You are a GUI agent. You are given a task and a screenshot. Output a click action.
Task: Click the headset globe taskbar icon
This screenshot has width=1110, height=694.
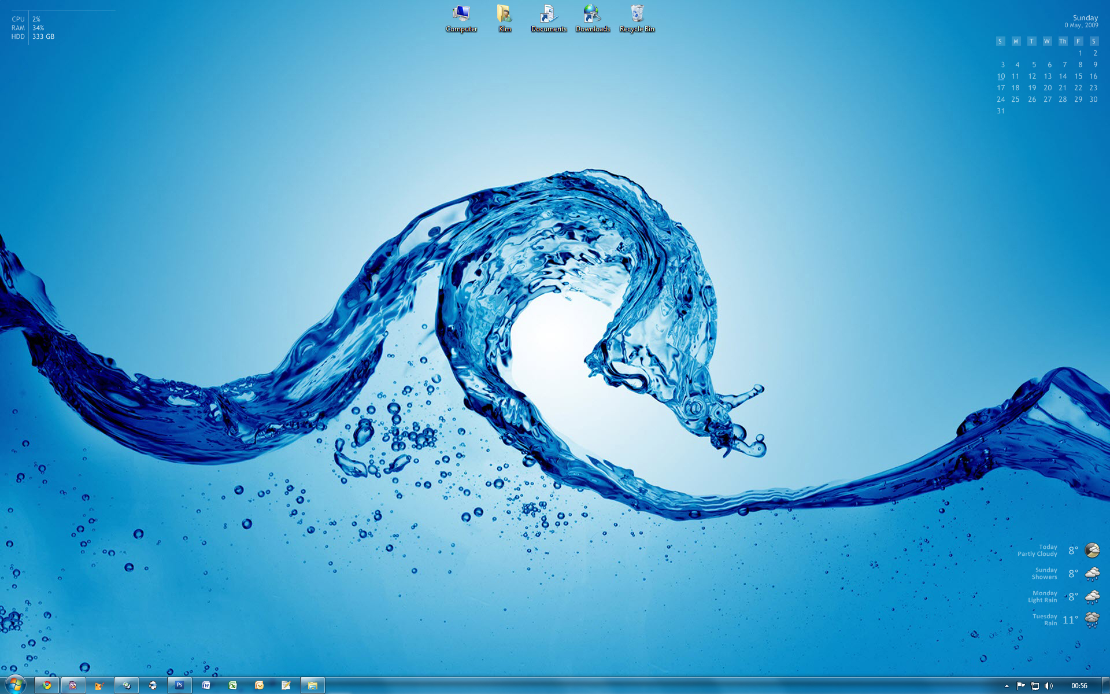[x=153, y=685]
